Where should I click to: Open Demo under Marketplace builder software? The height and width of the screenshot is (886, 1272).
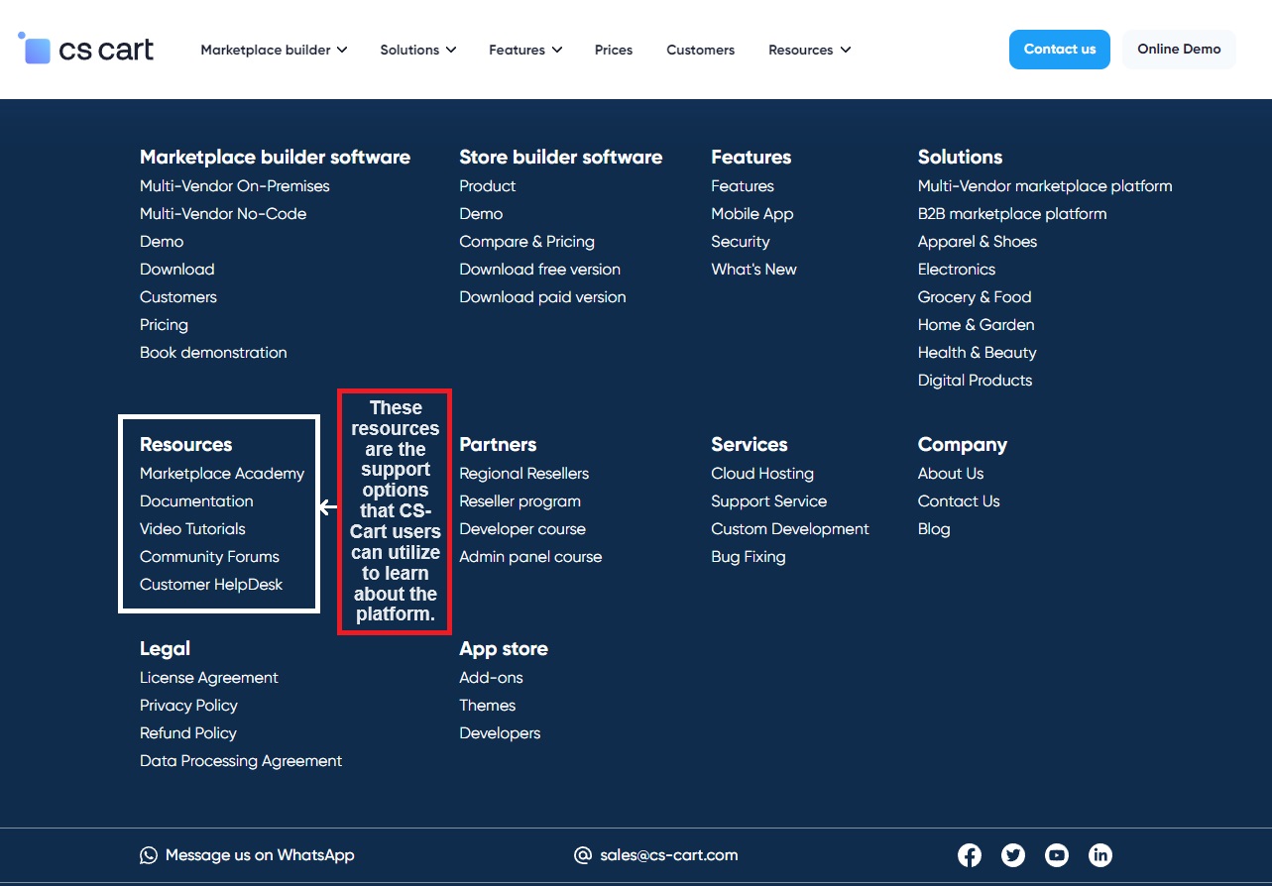pyautogui.click(x=162, y=242)
